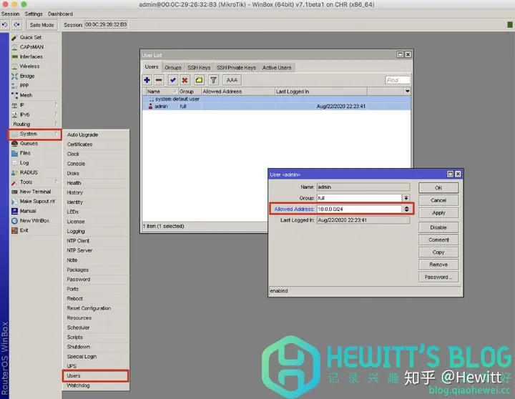Switch to the Groups tab
This screenshot has height=399, width=515.
173,68
